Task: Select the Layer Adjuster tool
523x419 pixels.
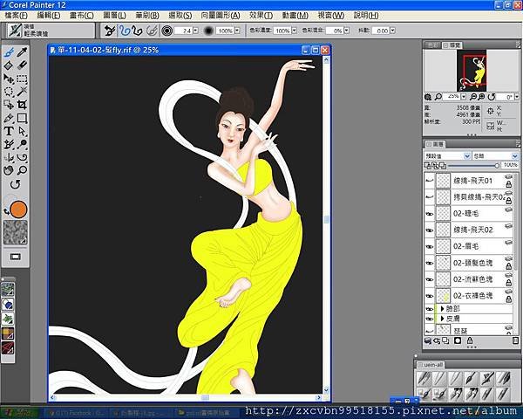Action: click(x=9, y=79)
